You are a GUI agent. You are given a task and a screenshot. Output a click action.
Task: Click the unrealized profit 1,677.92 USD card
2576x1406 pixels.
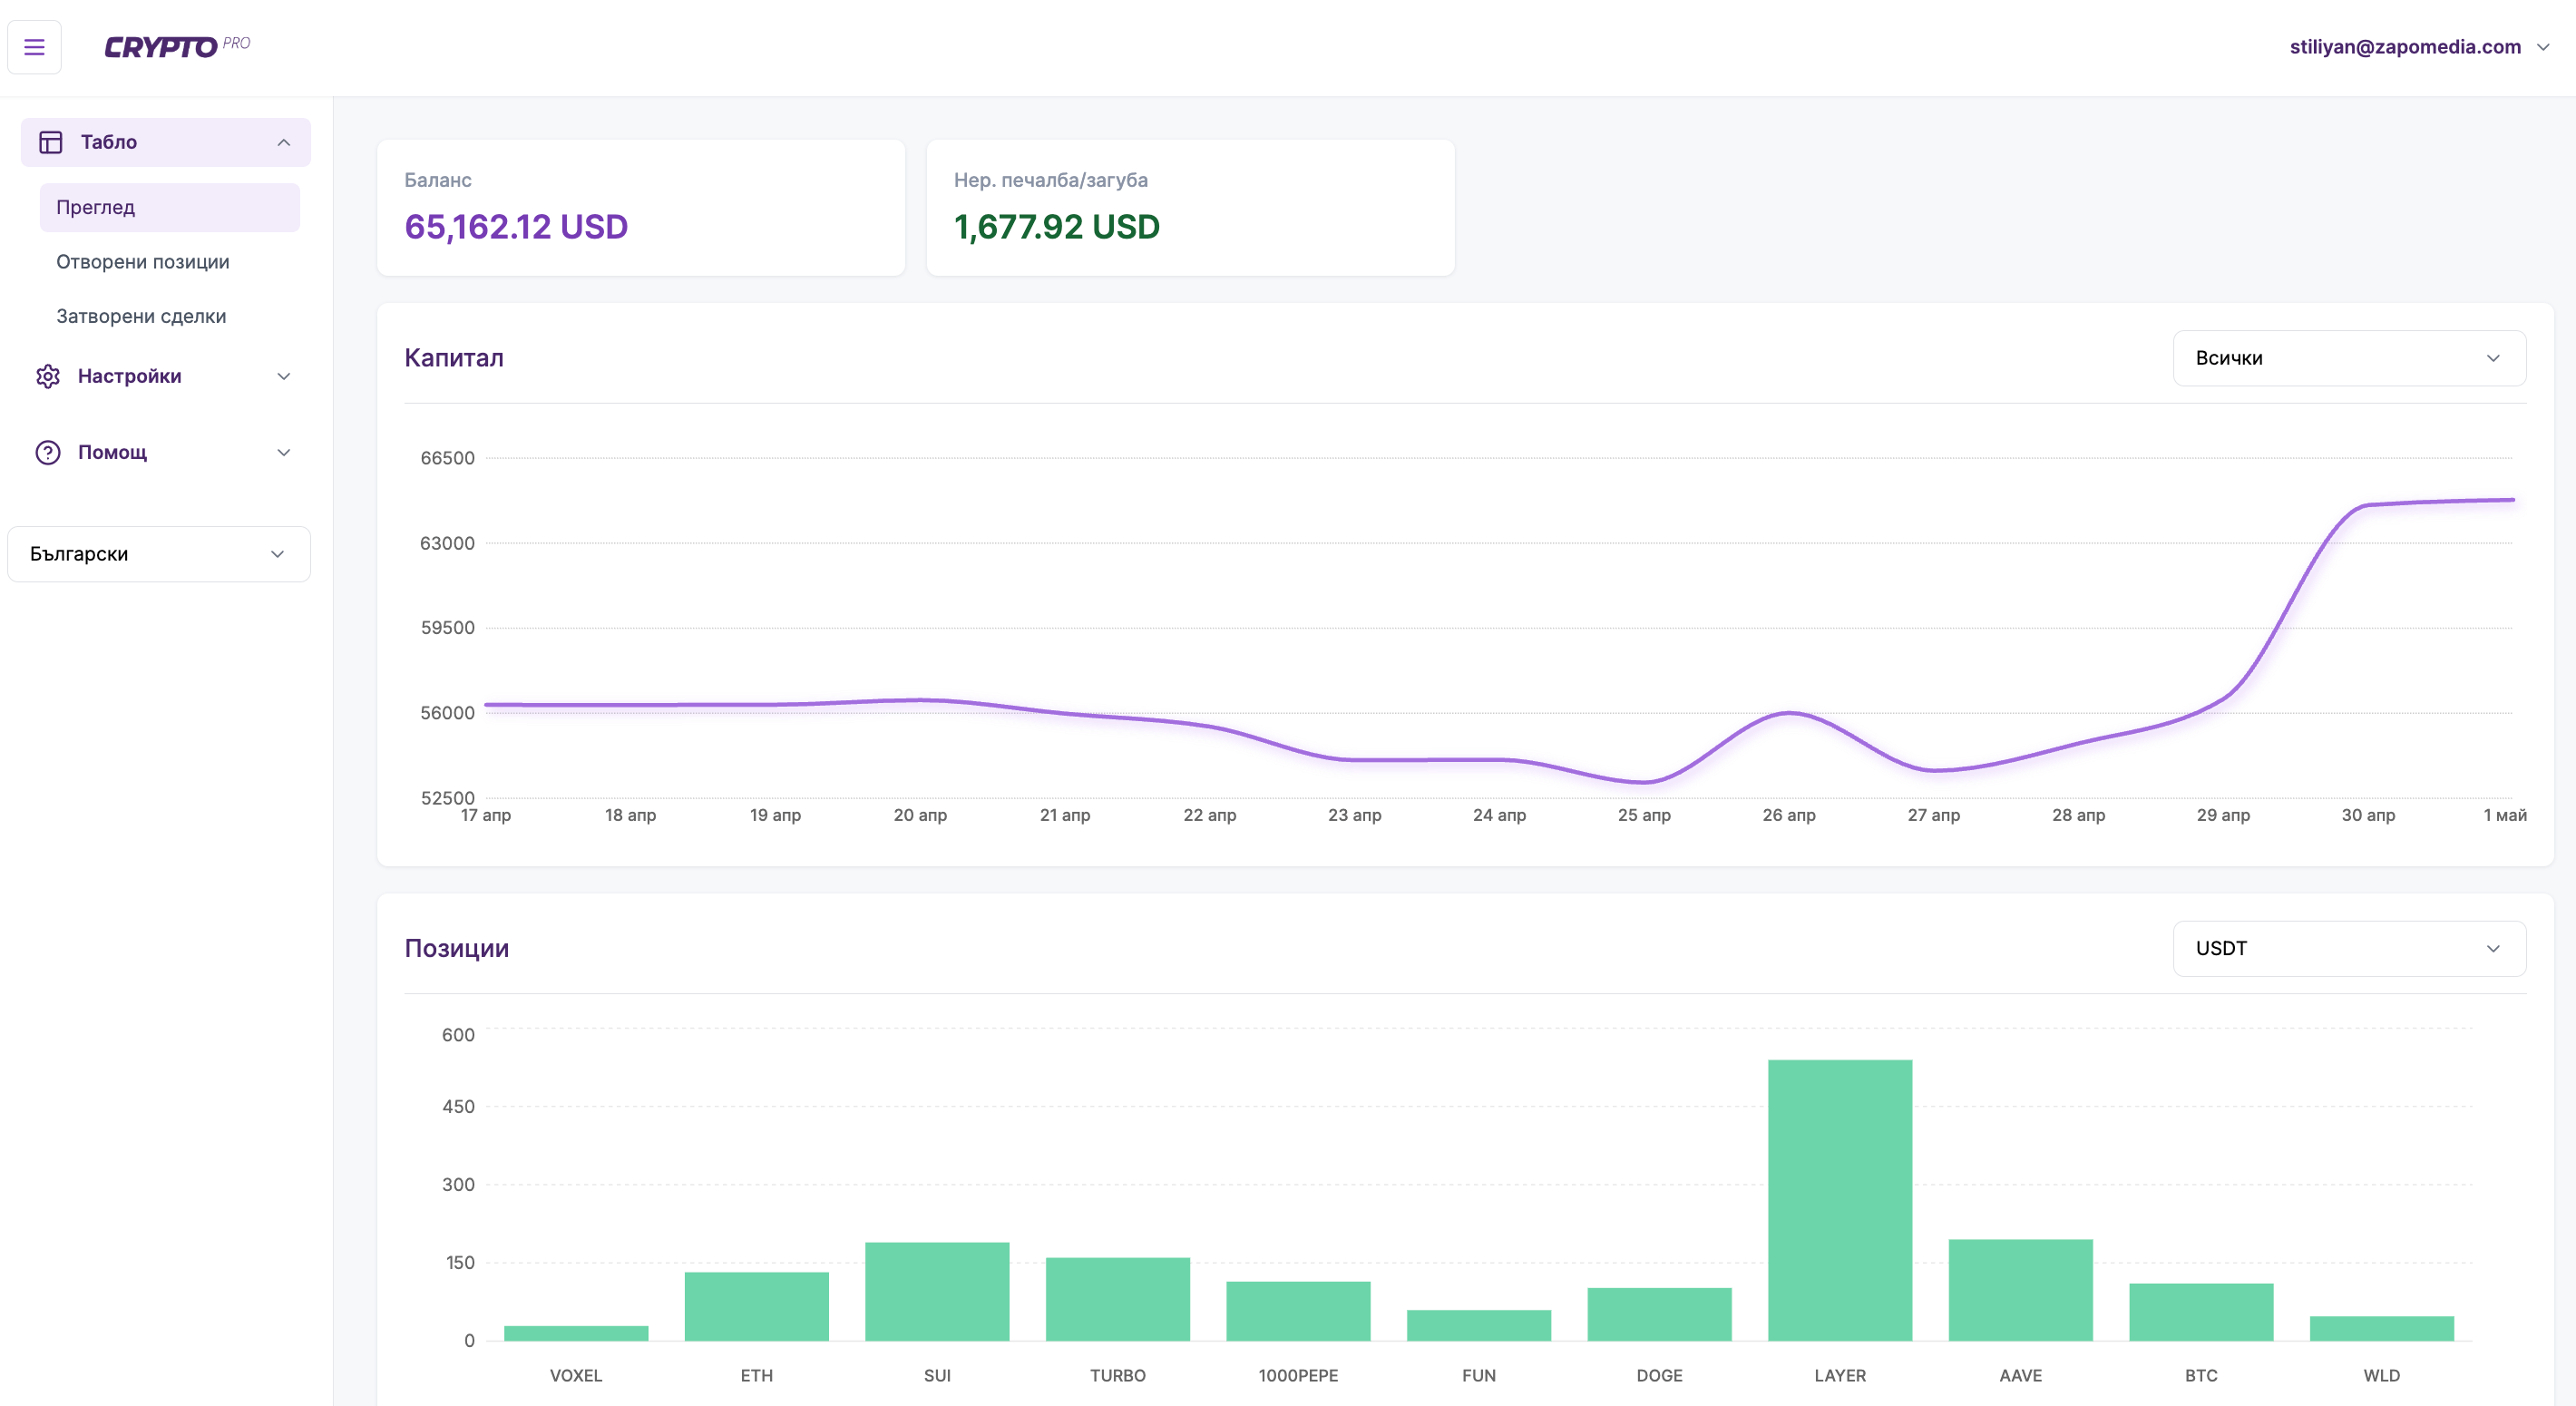pos(1056,227)
